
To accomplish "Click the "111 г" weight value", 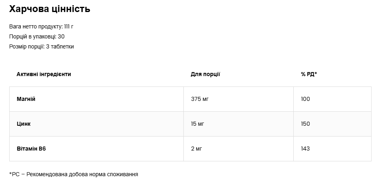I will 69,27.
